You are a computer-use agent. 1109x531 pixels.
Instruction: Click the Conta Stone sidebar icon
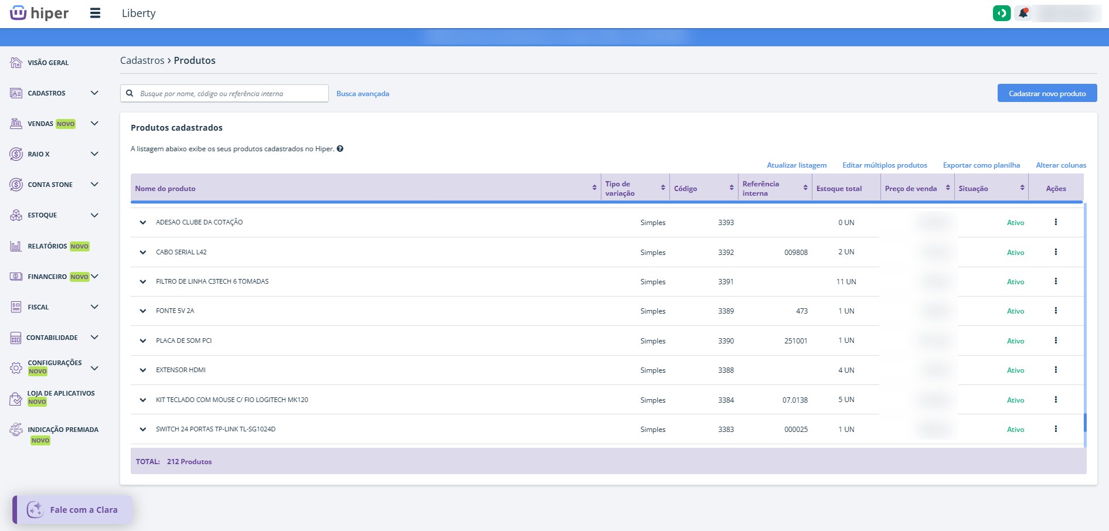point(16,185)
